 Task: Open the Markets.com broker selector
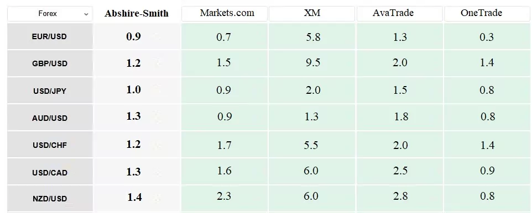click(x=225, y=14)
